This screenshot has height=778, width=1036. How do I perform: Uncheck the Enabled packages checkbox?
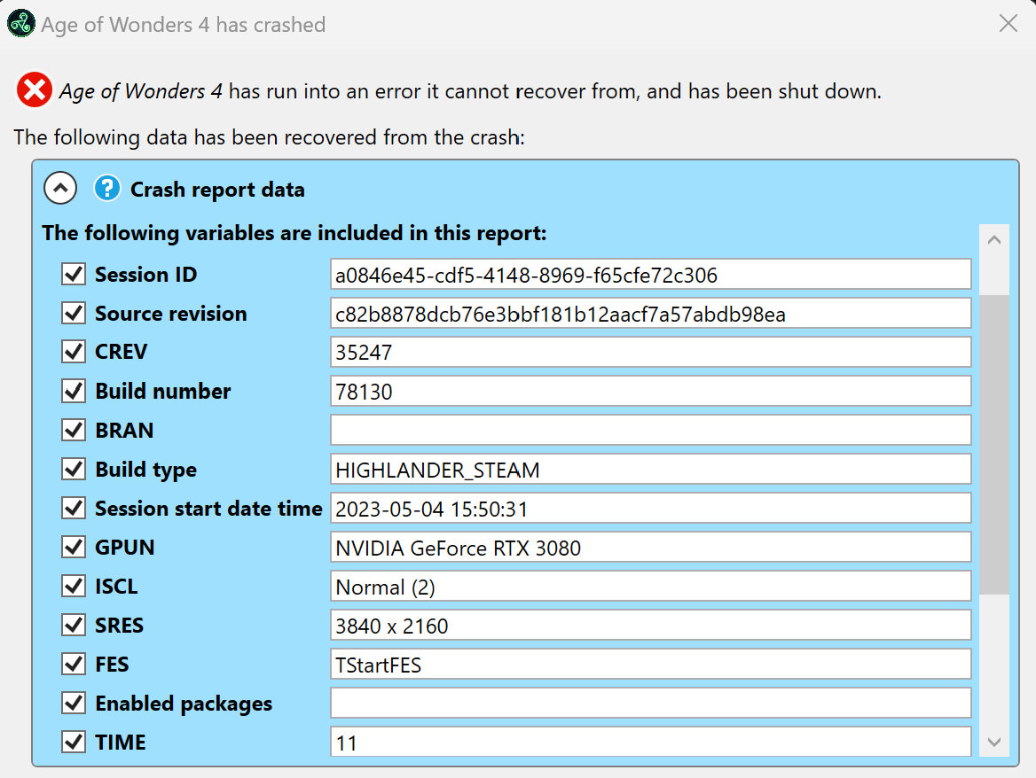[73, 703]
